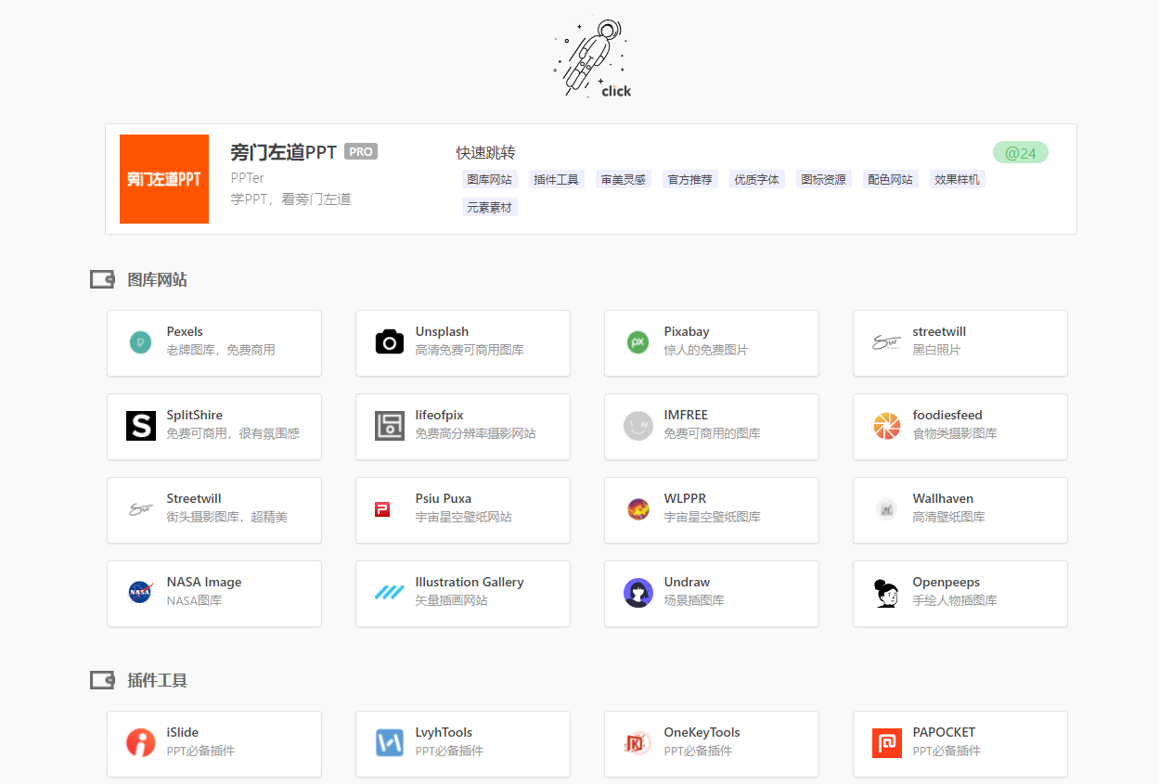Jump to 图库网站 via quick-jump tag

point(490,179)
